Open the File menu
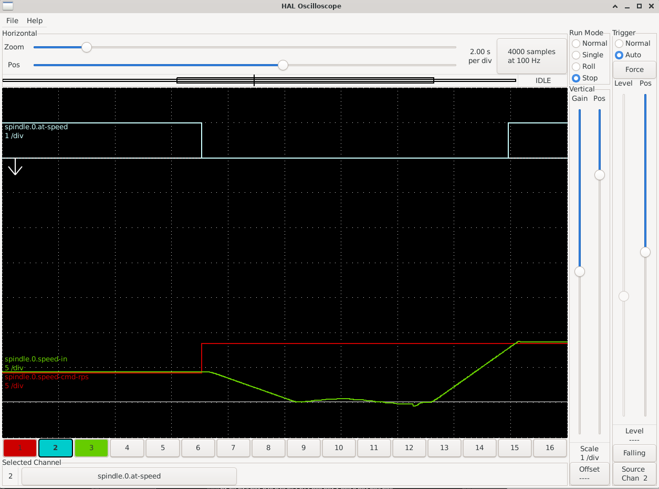The height and width of the screenshot is (489, 659). (x=12, y=20)
